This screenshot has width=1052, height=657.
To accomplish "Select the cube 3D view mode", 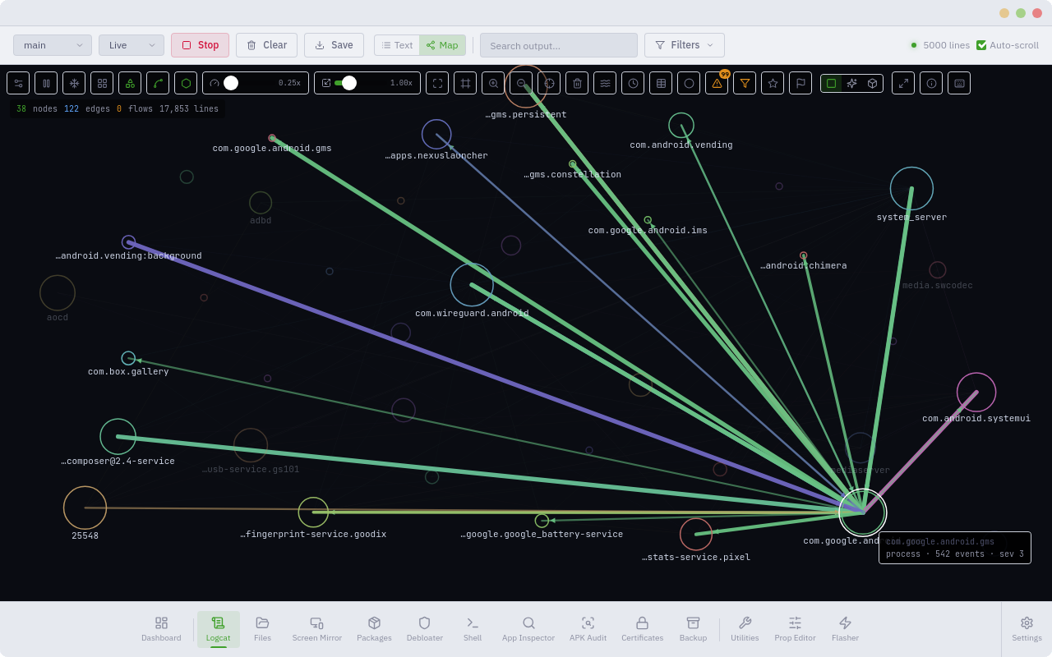I will [872, 83].
